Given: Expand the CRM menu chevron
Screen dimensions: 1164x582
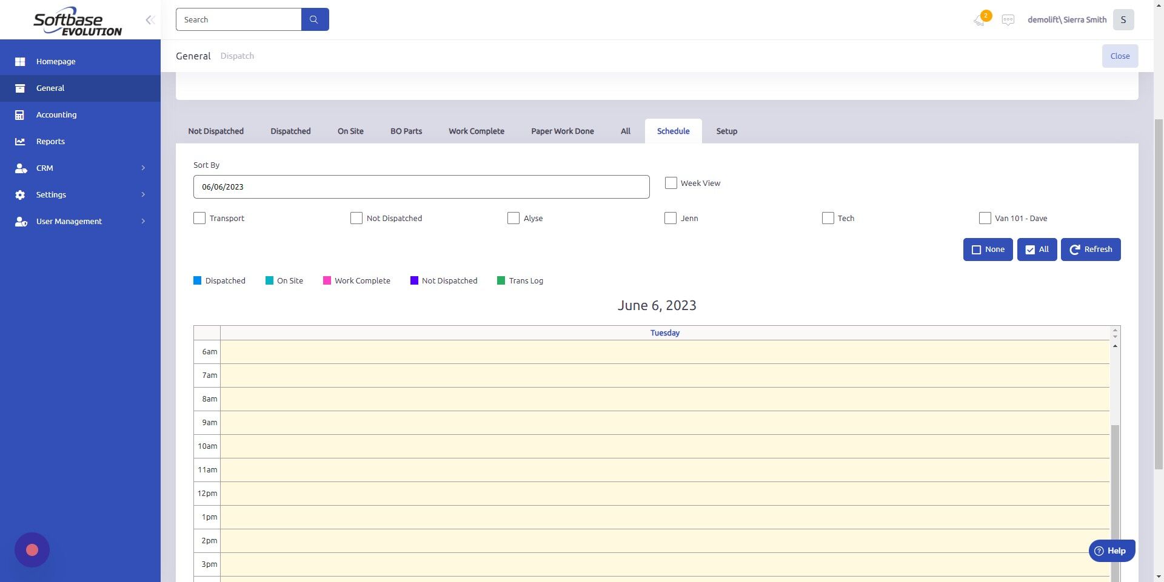Looking at the screenshot, I should point(143,168).
